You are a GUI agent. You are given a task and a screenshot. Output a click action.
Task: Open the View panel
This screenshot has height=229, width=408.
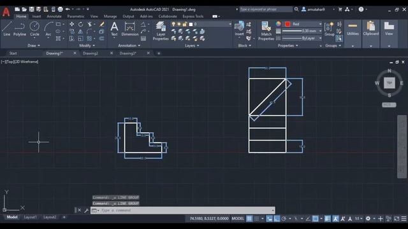(x=389, y=29)
